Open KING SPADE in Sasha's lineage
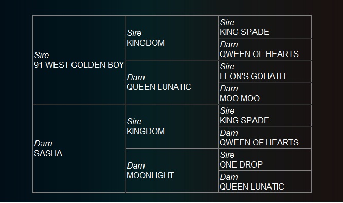Image resolution: width=343 pixels, height=203 pixels. (244, 120)
